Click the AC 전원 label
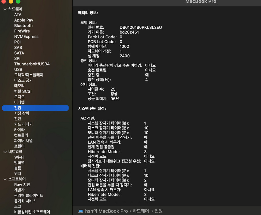The image size is (261, 215). click(88, 118)
